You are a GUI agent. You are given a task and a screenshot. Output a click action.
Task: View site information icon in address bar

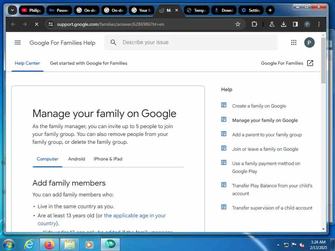(51, 24)
